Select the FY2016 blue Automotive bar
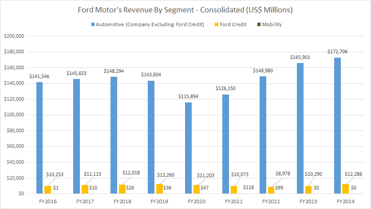 [x=39, y=138]
